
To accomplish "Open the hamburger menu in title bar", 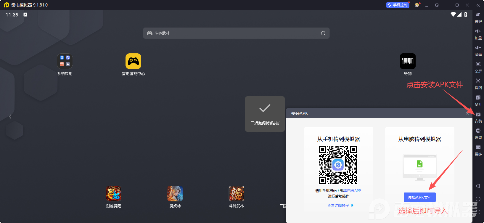I will (x=427, y=5).
